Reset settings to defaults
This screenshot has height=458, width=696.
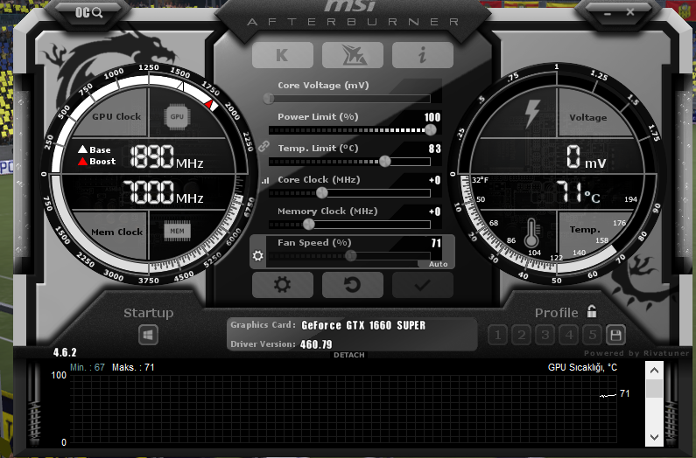[x=353, y=285]
